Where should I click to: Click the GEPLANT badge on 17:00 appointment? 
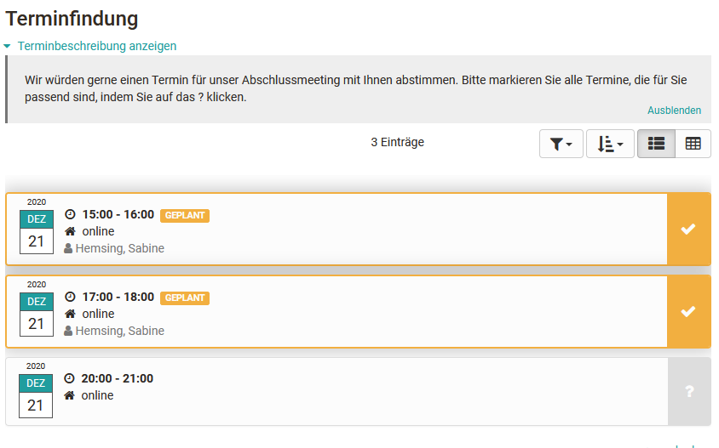point(185,298)
